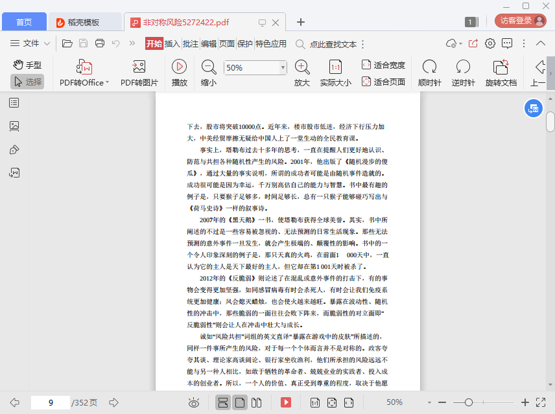This screenshot has width=555, height=414.
Task: Switch to the 编辑 ribbon tab
Action: (209, 43)
